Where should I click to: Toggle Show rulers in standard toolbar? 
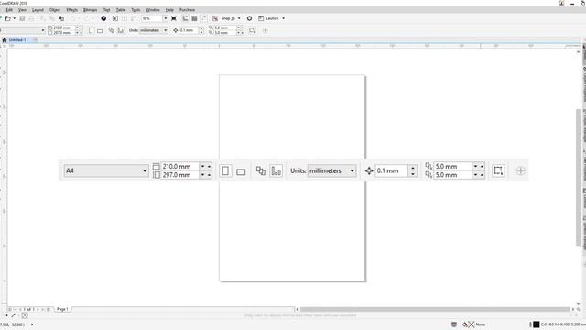pyautogui.click(x=185, y=18)
